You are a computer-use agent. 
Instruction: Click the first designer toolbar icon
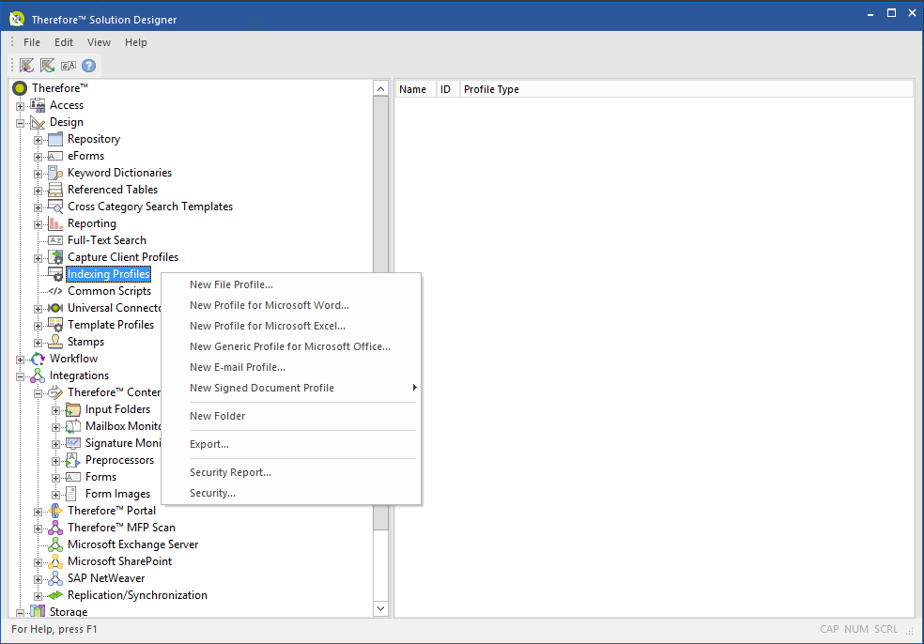coord(26,66)
